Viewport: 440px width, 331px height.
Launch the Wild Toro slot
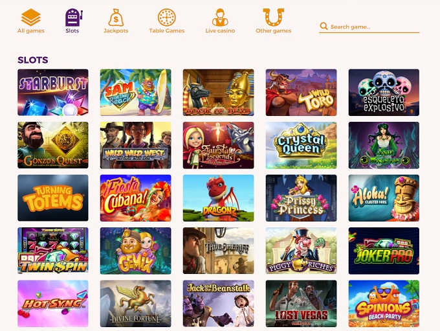pyautogui.click(x=301, y=93)
